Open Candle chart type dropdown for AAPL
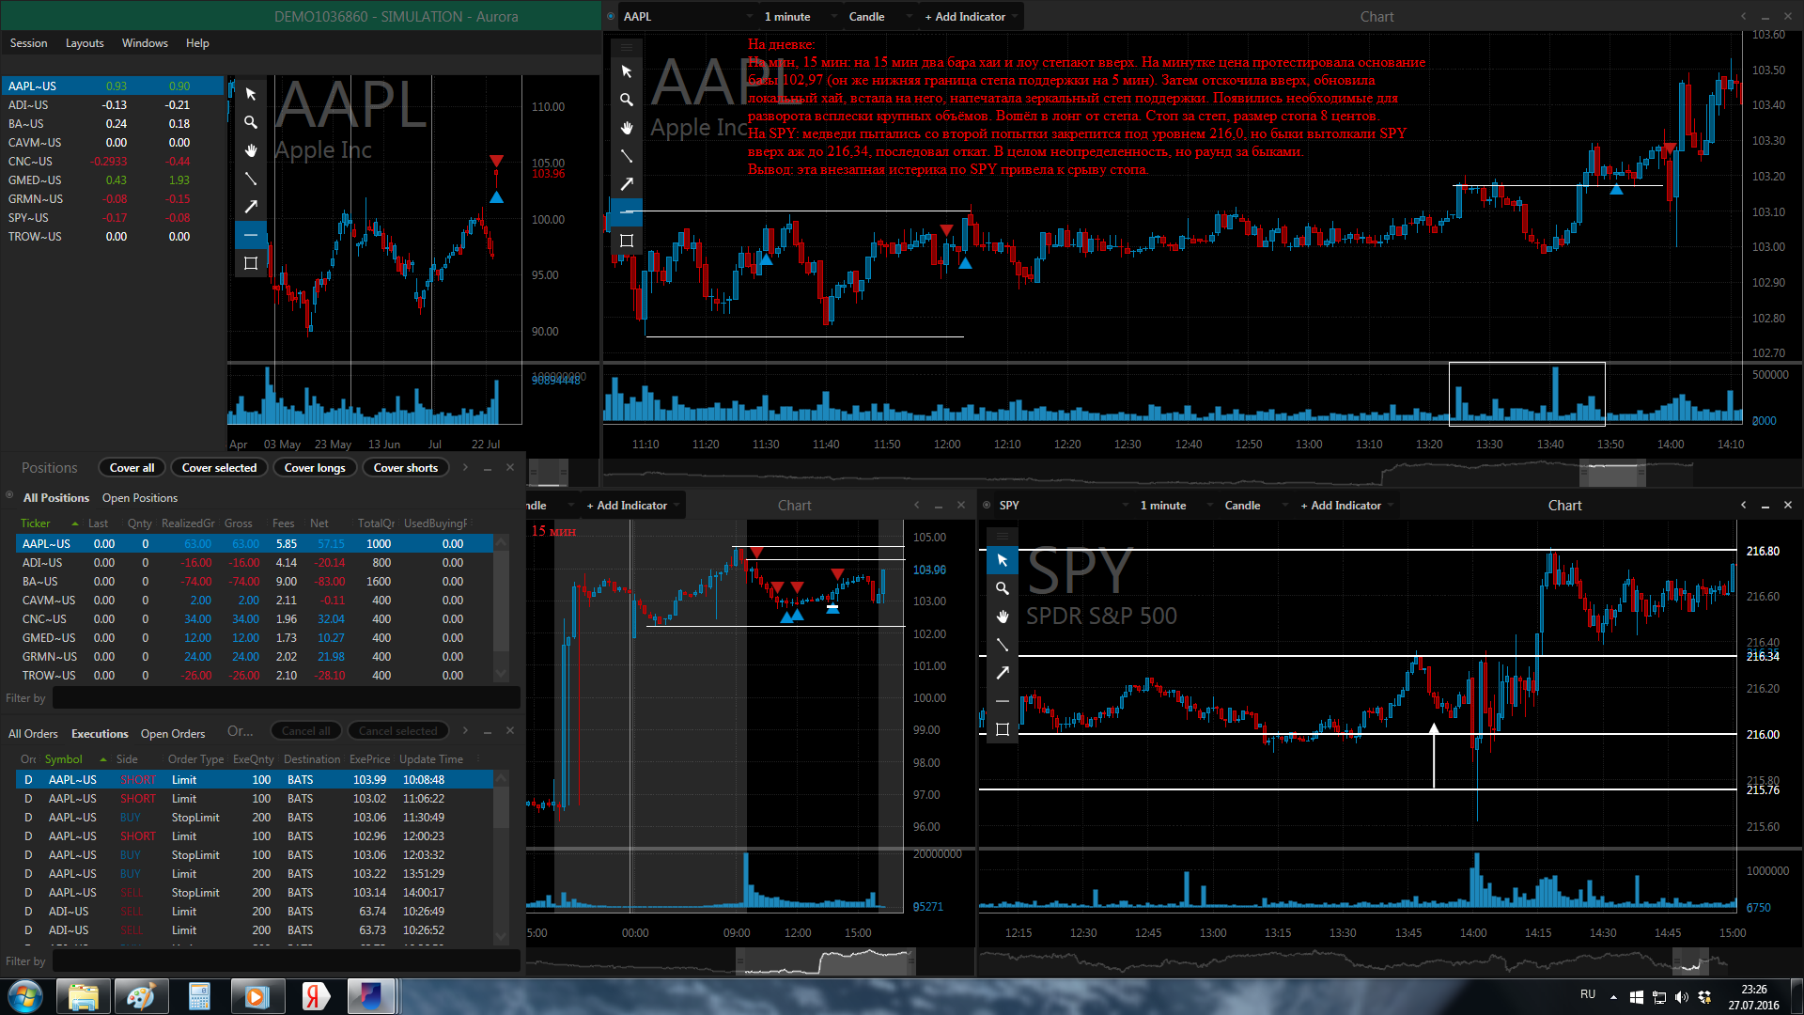Viewport: 1804px width, 1015px height. coord(879,17)
